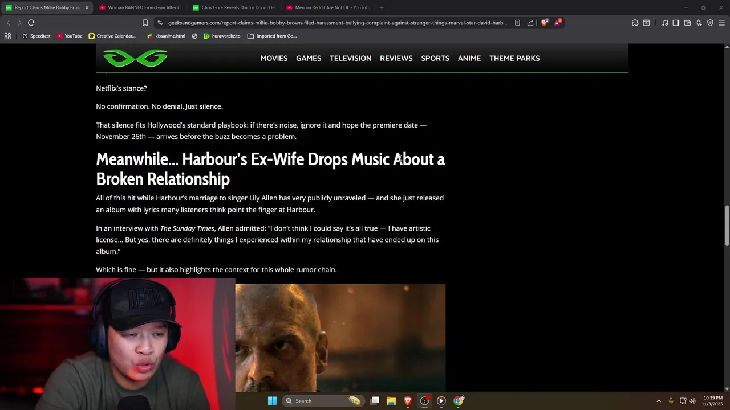The height and width of the screenshot is (410, 730).
Task: Open Brave Rewards triangle icon
Action: (x=558, y=23)
